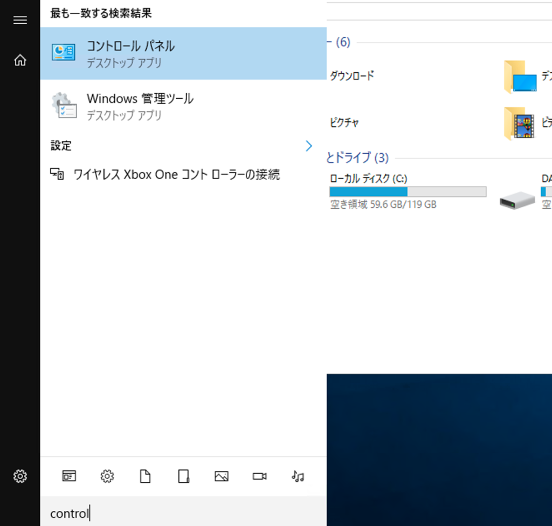552x526 pixels.
Task: Click the free space text 59.6 GB/119 GB
Action: (383, 204)
